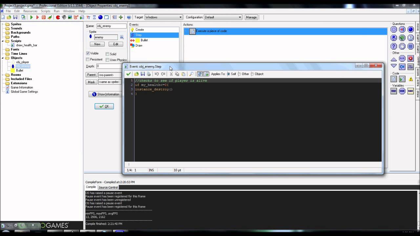Expand the Sprites tree folder
This screenshot has height=236, width=420.
(x=3, y=24)
